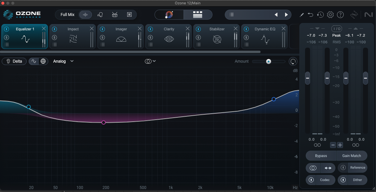
Task: Select the Full Mix target
Action: point(67,15)
